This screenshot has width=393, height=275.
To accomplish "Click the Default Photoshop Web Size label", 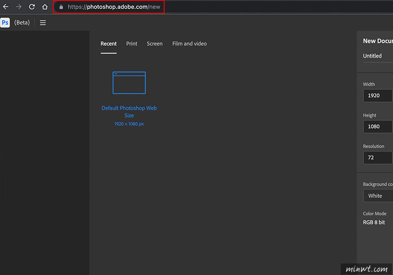I will (129, 112).
